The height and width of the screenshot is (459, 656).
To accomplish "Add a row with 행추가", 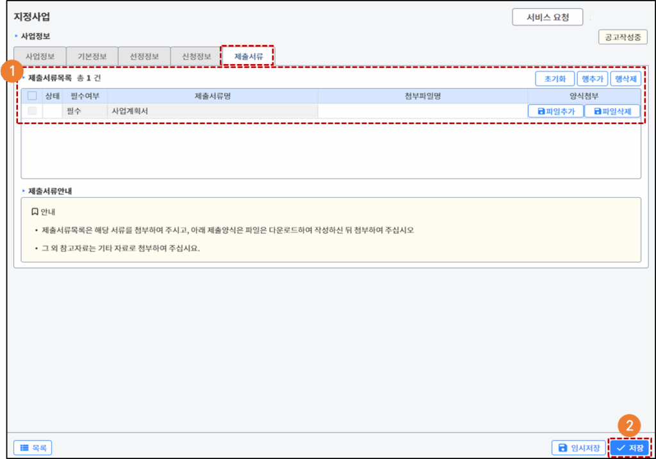I will [592, 79].
